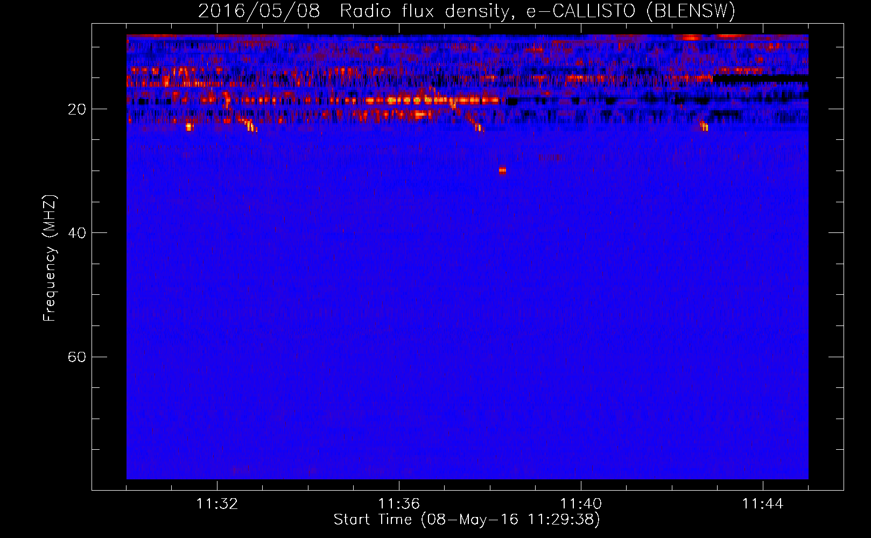Click the 11:44 time axis label

(x=763, y=504)
